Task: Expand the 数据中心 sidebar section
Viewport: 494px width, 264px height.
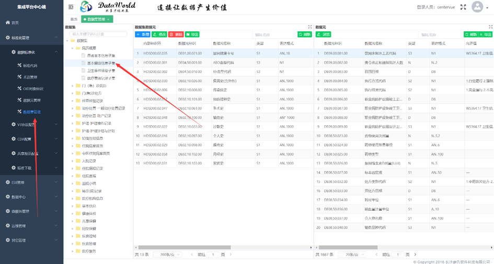Action: point(31,197)
